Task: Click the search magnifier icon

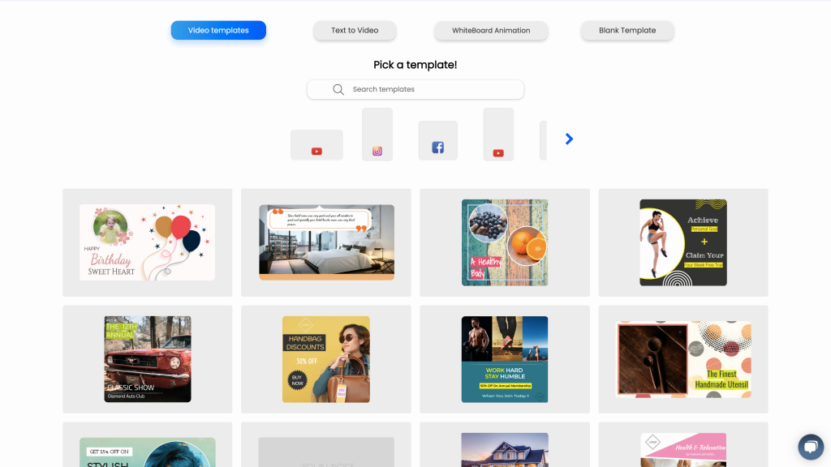Action: (338, 89)
